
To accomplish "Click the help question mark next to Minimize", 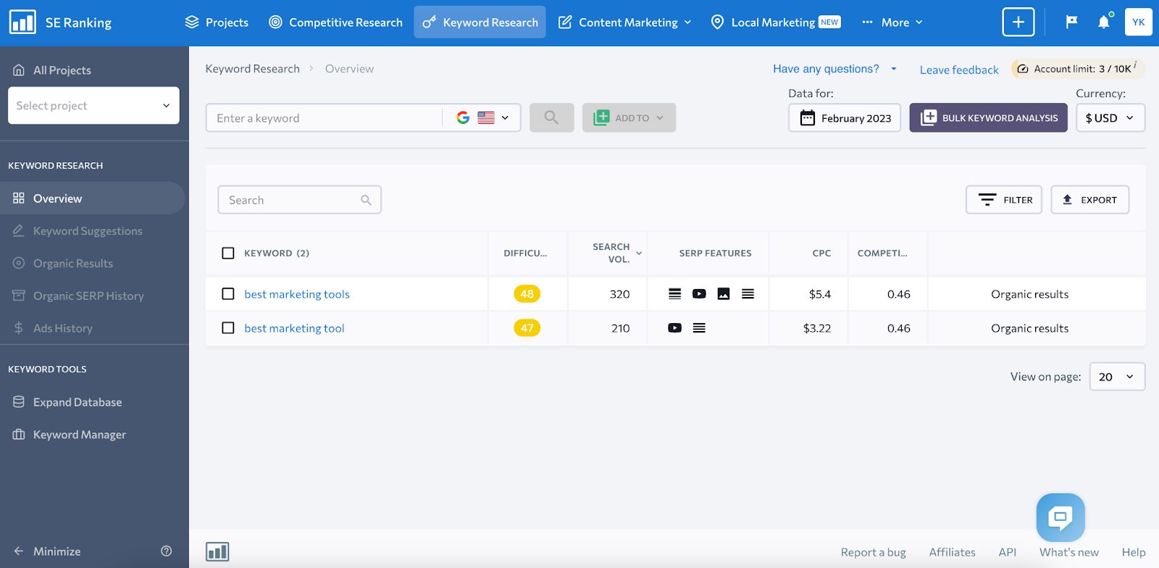I will [166, 551].
